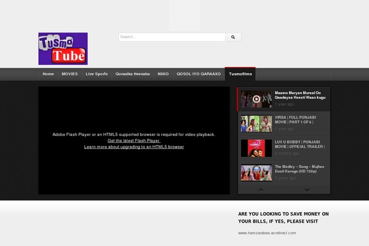
Task: Select the Tusmofilms tab
Action: [x=240, y=74]
